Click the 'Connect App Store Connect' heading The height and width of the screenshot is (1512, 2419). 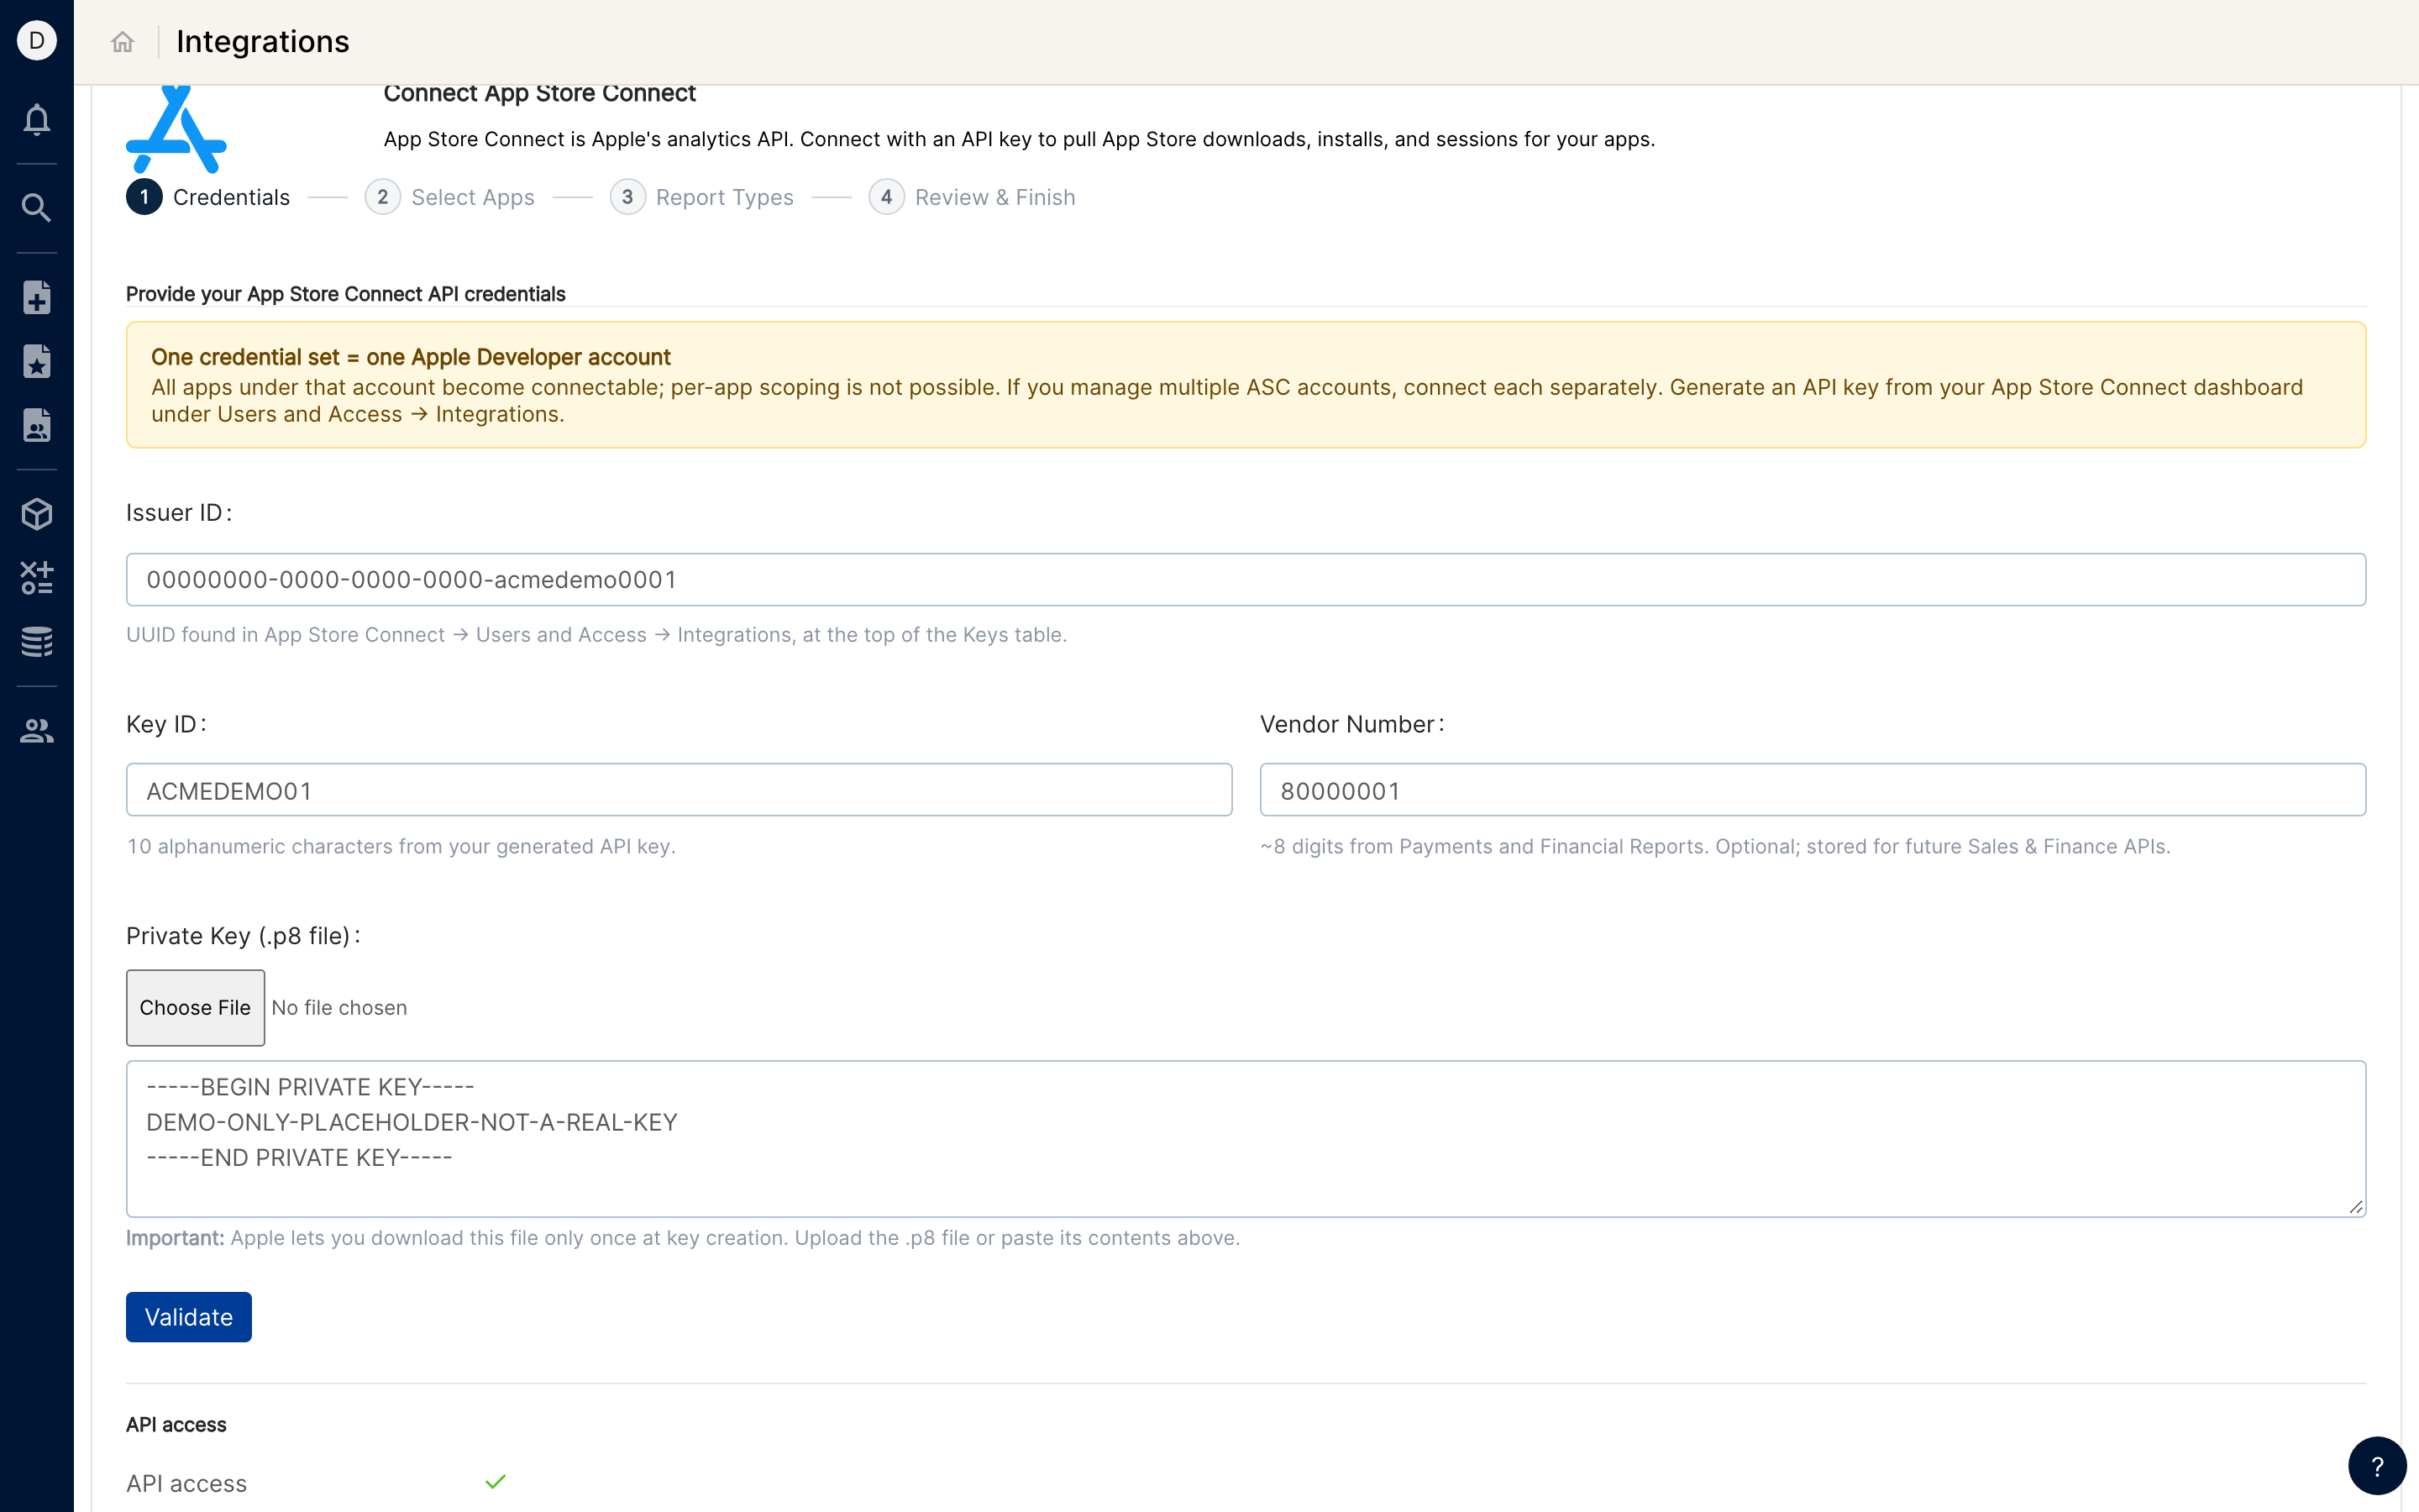click(x=540, y=93)
